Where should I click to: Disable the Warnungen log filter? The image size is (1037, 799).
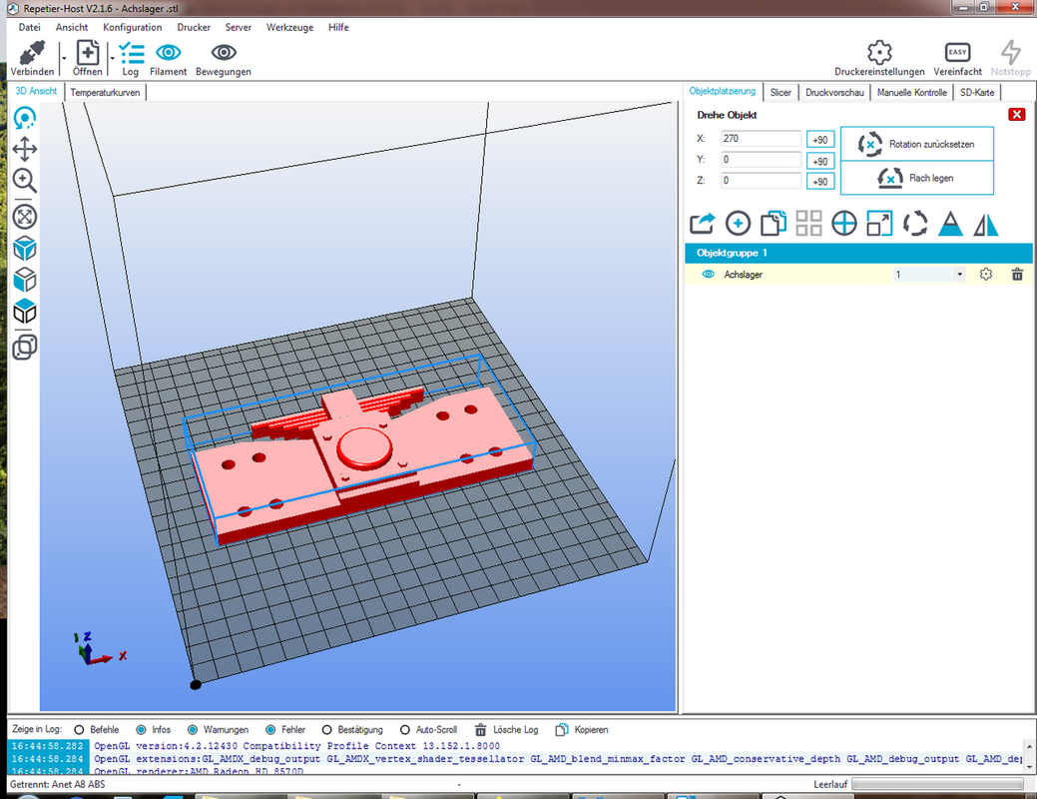[193, 729]
